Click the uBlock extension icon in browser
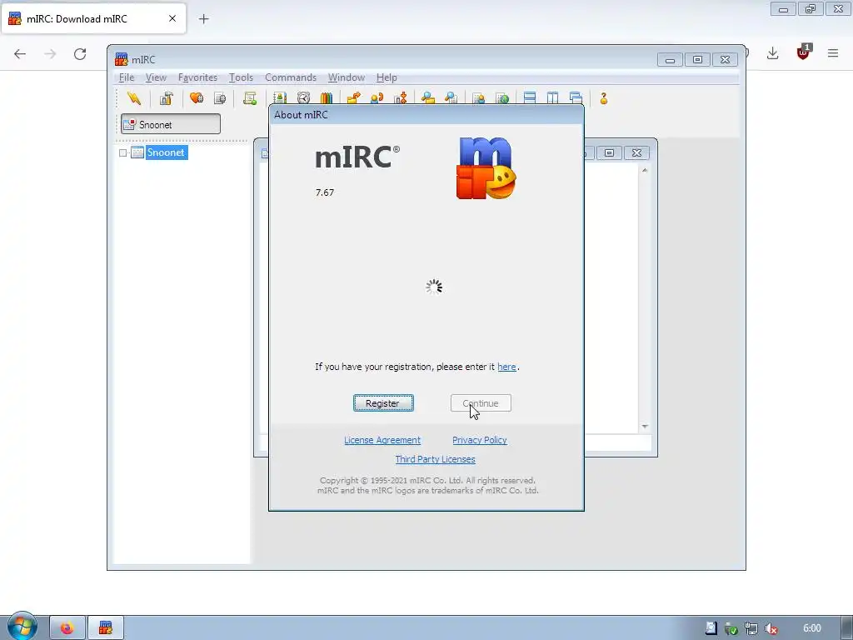853x640 pixels. pyautogui.click(x=803, y=52)
